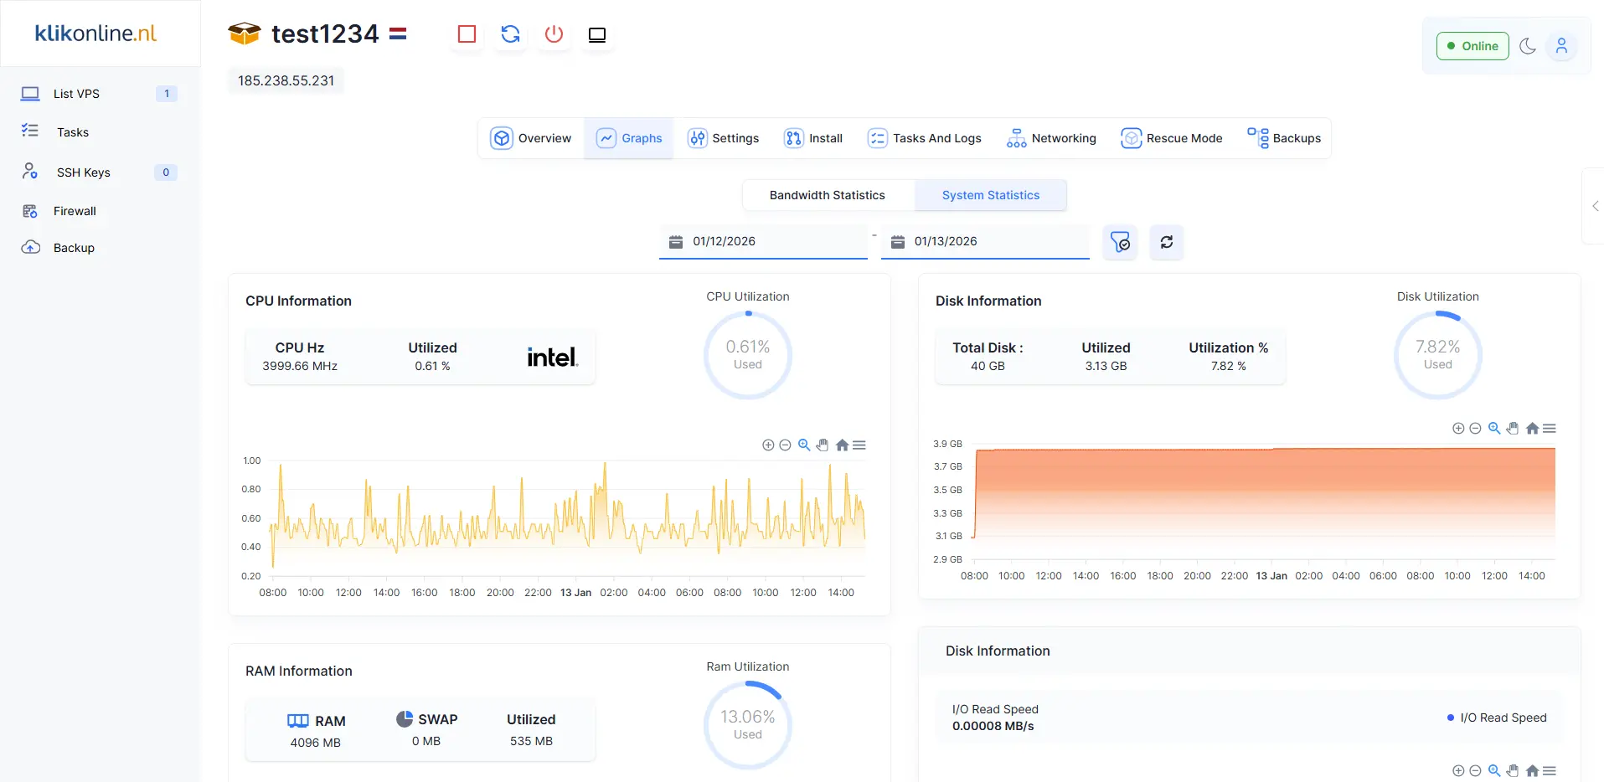Enable pan mode on CPU chart
Image resolution: width=1604 pixels, height=782 pixels.
[823, 445]
